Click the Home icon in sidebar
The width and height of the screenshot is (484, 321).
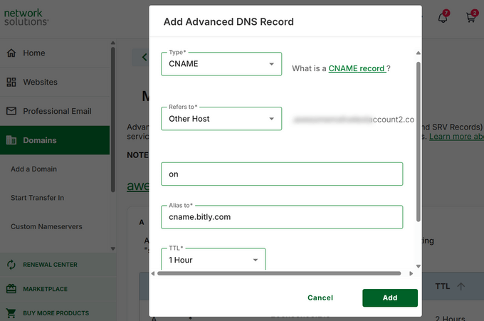[x=11, y=53]
